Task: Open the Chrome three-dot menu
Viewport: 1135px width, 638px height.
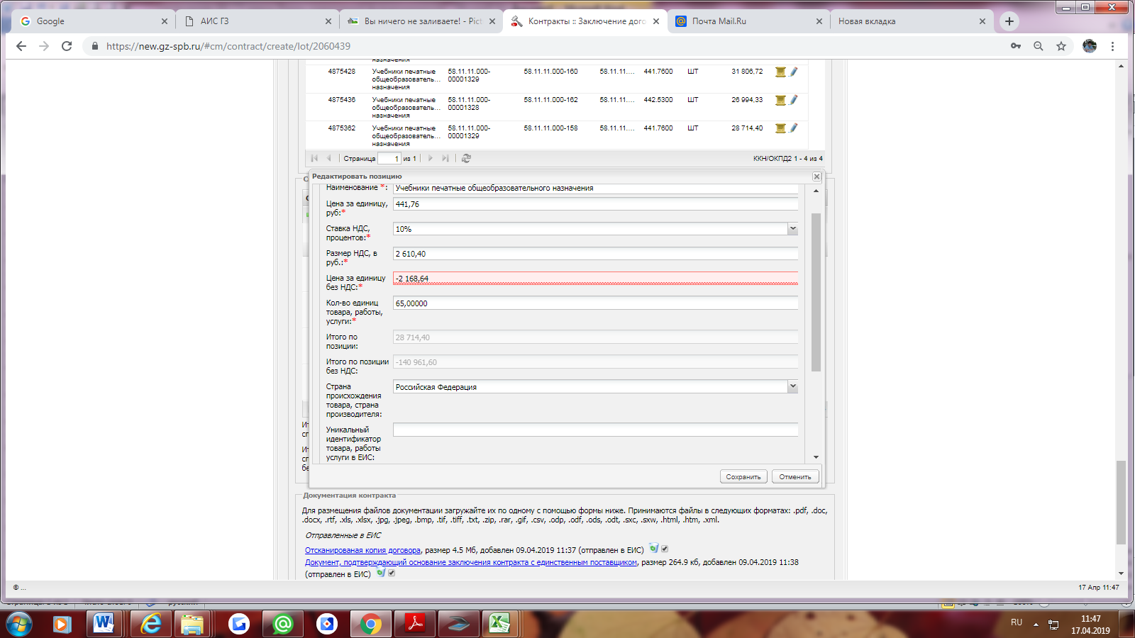Action: [1112, 46]
